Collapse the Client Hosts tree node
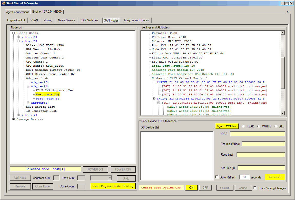Screen dimensions: 295x200 point(14,33)
